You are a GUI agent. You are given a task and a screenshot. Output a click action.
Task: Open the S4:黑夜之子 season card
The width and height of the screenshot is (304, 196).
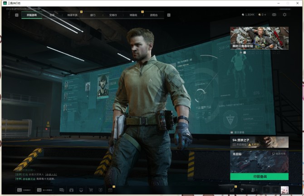coord(259,142)
